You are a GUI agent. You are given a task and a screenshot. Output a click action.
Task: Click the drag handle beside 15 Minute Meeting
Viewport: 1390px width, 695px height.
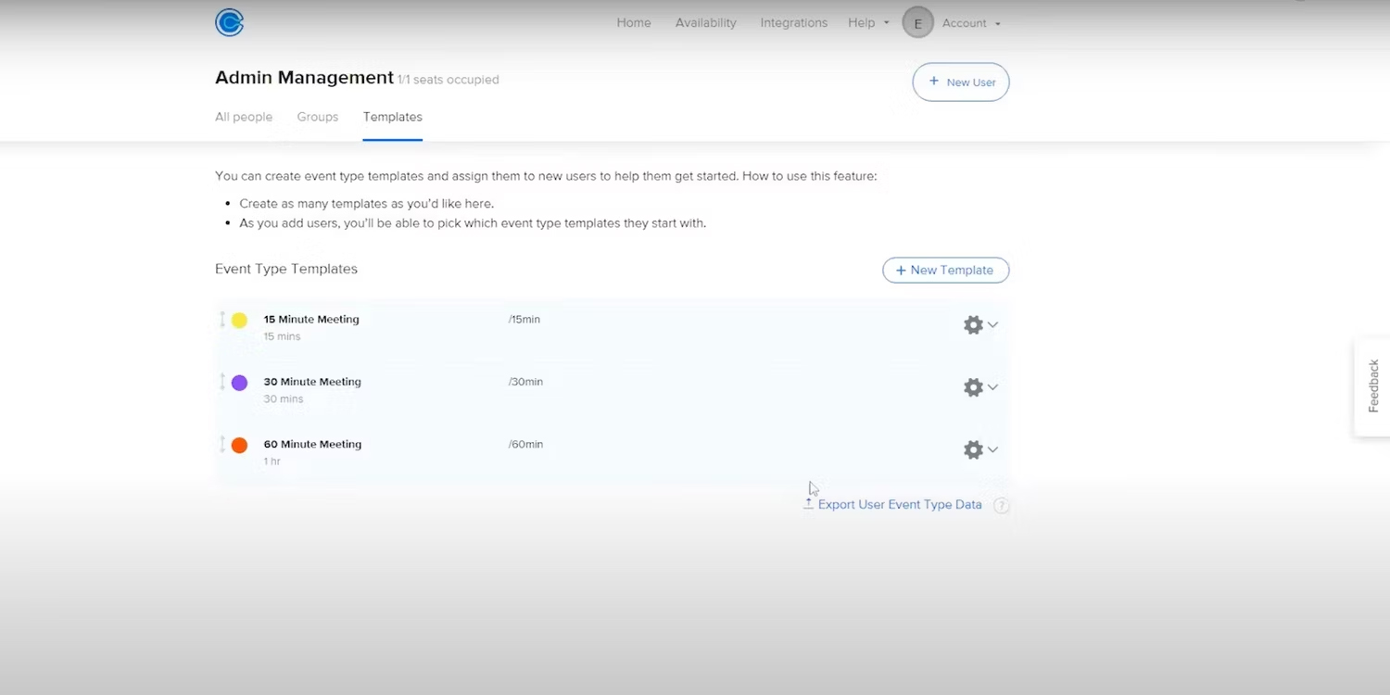221,320
